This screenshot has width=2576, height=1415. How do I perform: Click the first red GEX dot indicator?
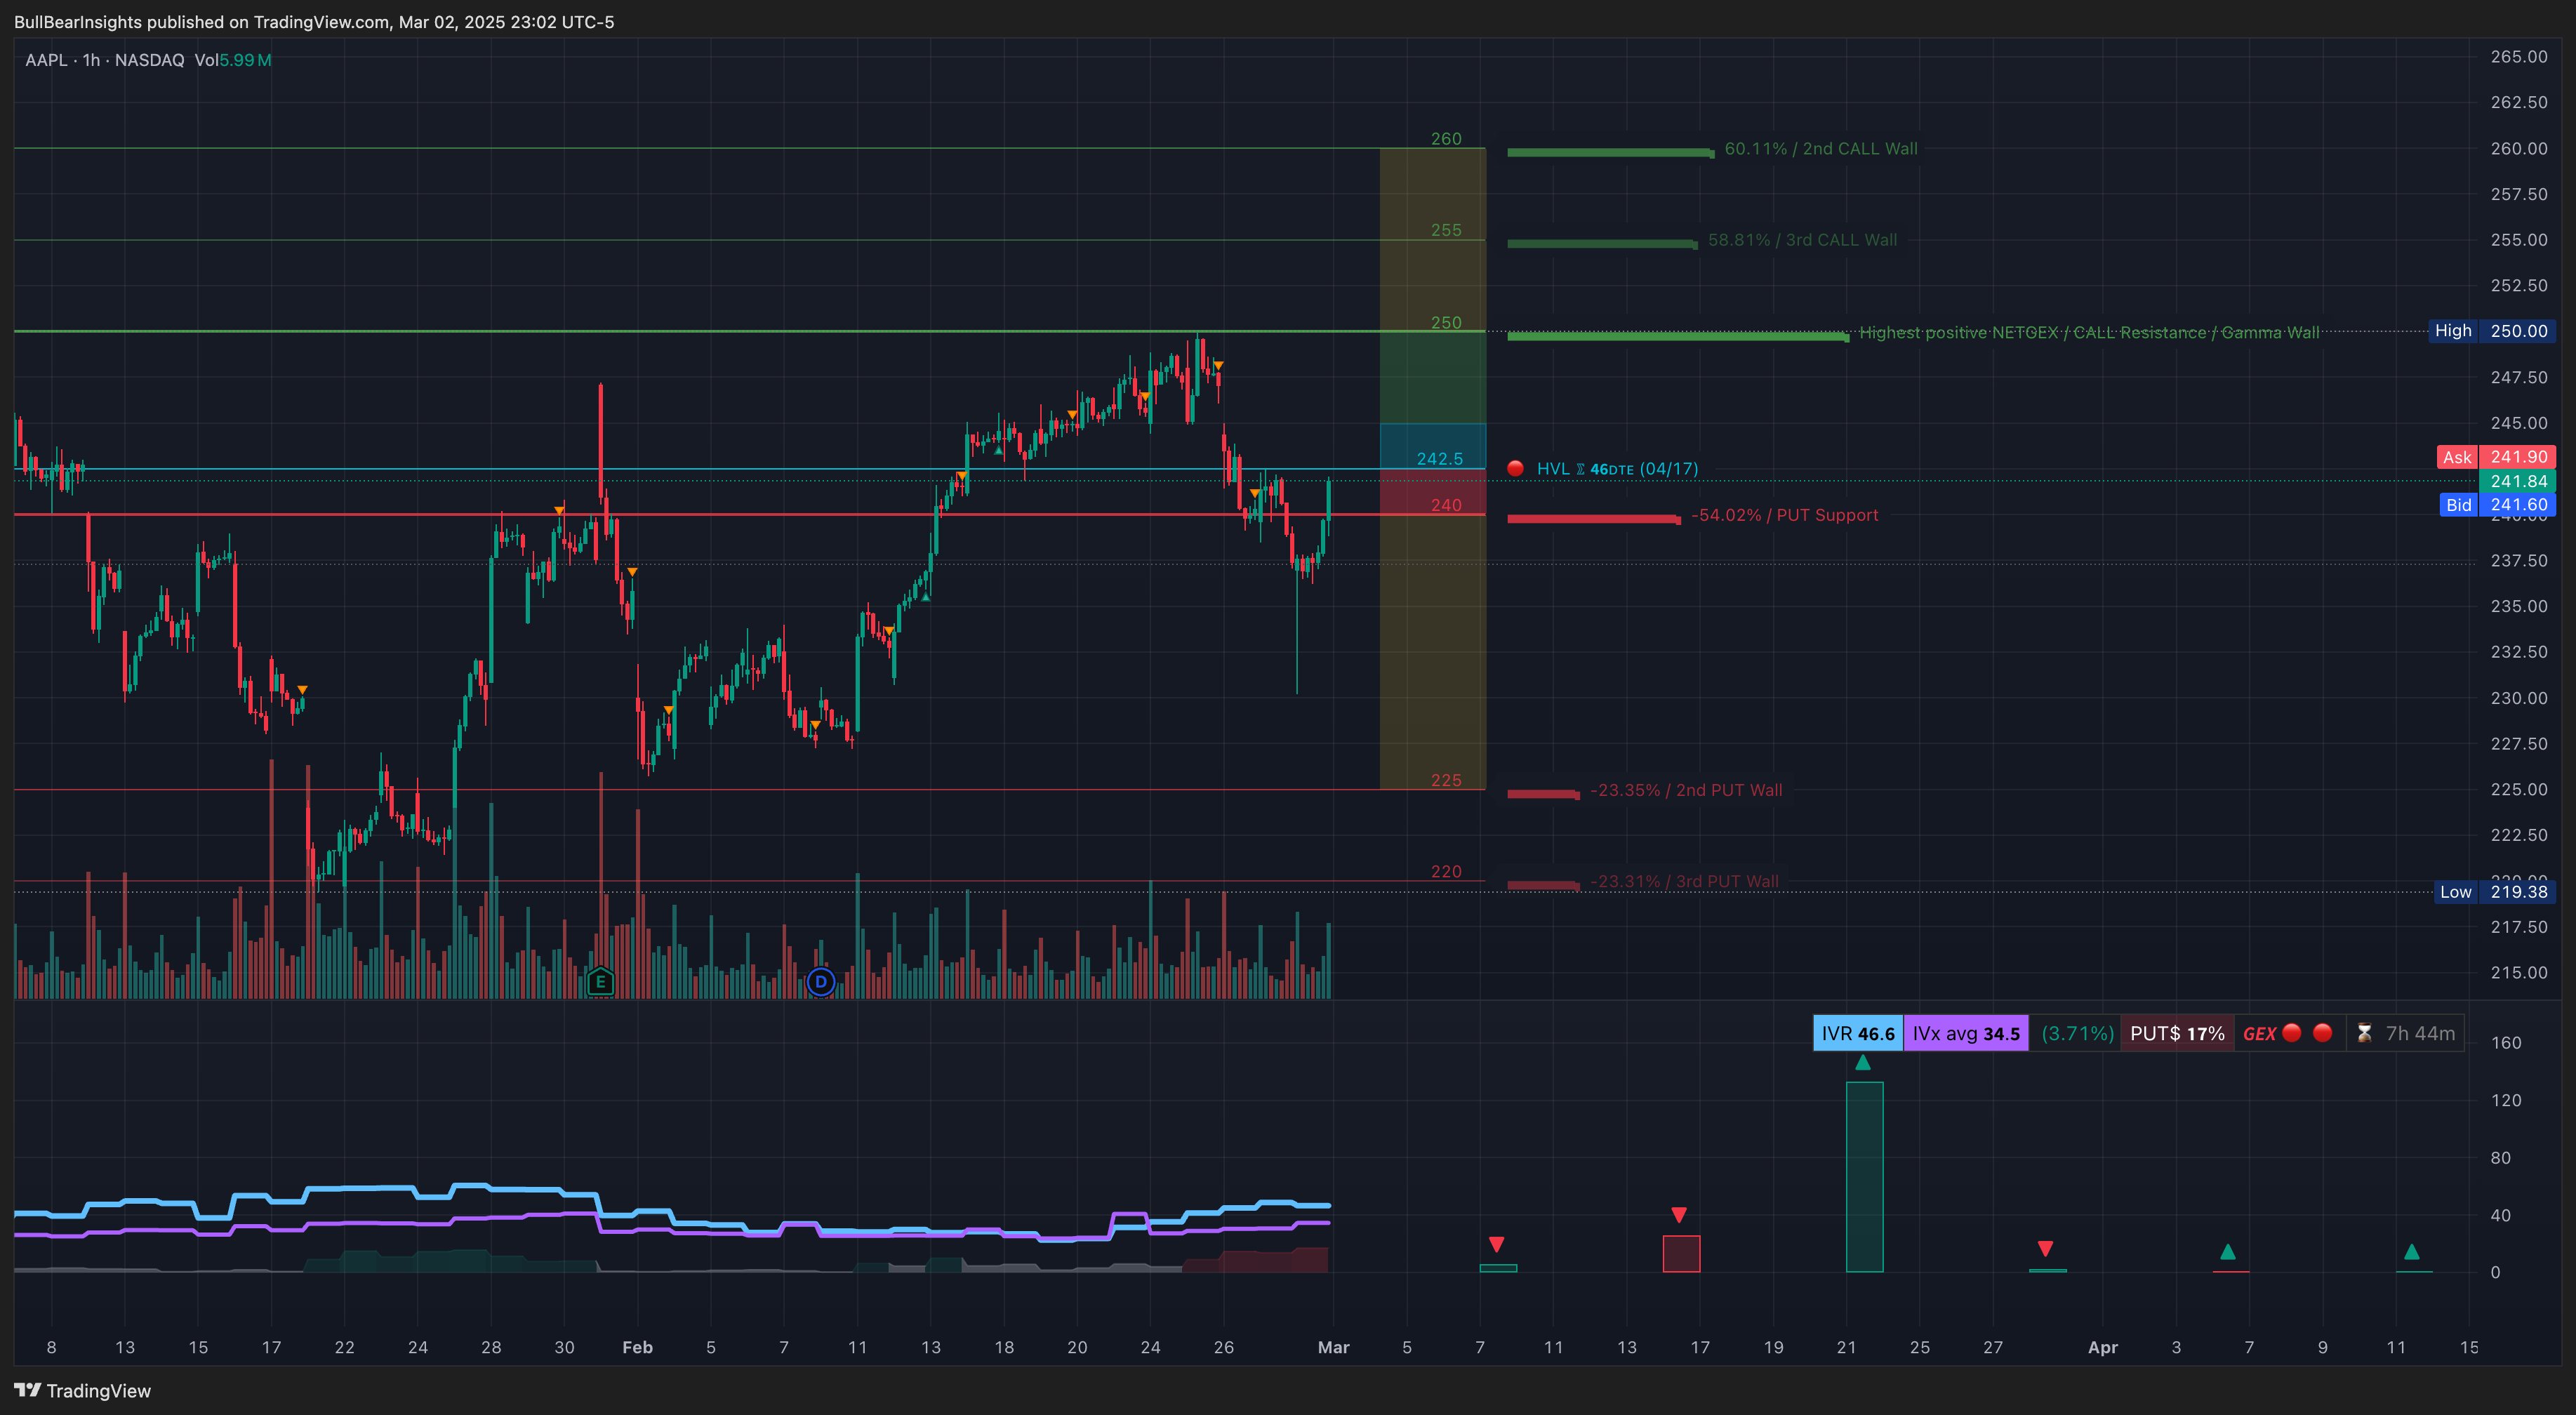2292,1032
